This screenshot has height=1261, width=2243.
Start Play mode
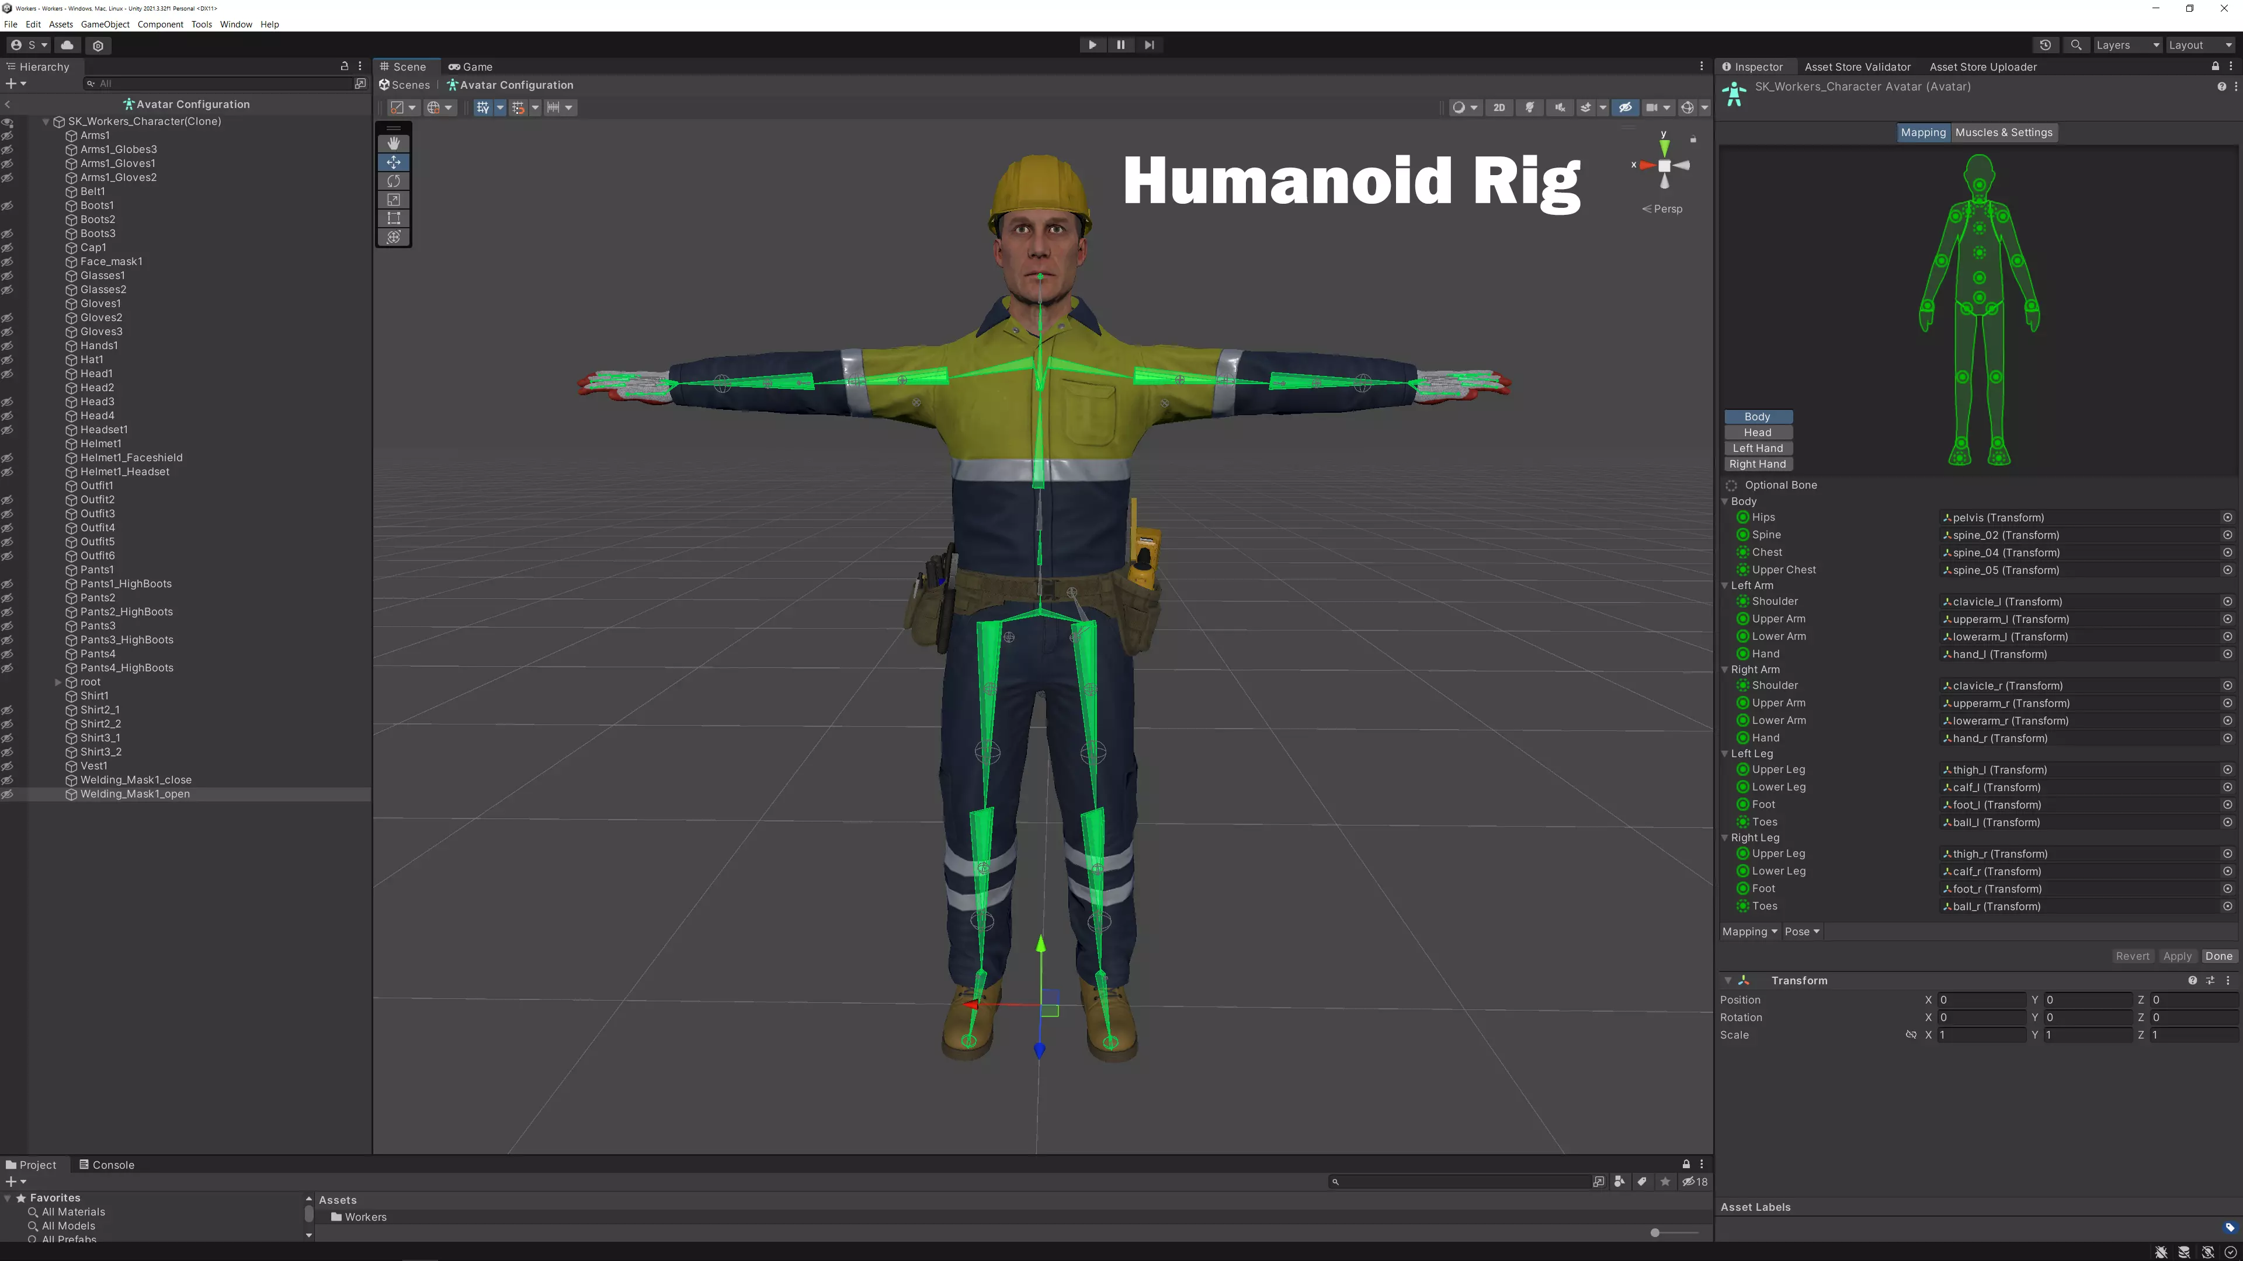pyautogui.click(x=1092, y=46)
